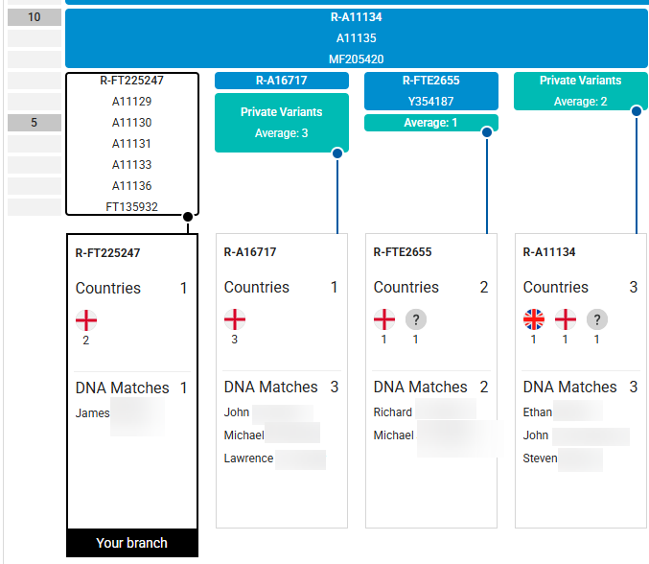Click the England flag in R-A11134 card
Screen dimensions: 649x564
coord(566,319)
